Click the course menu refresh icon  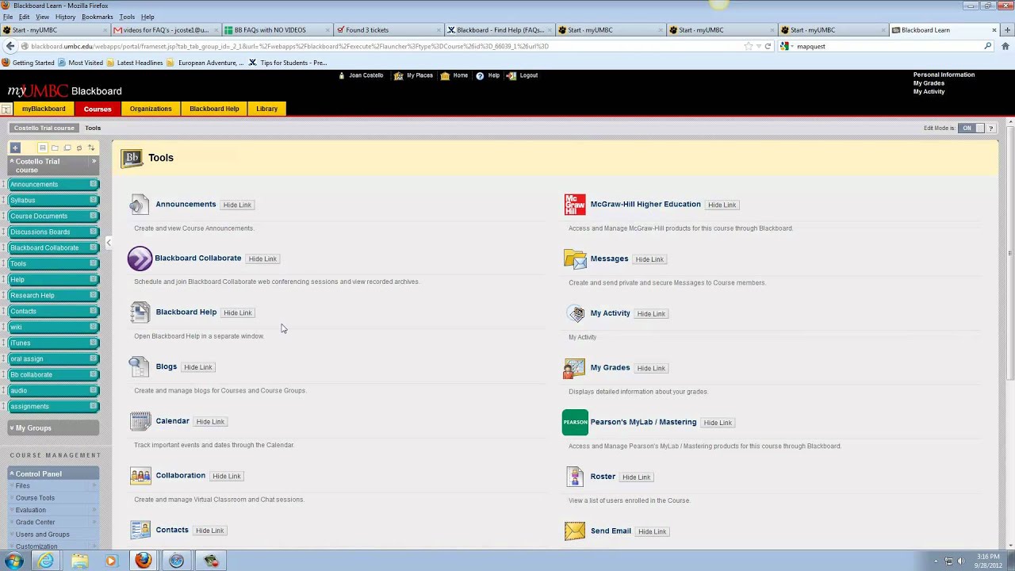click(79, 148)
